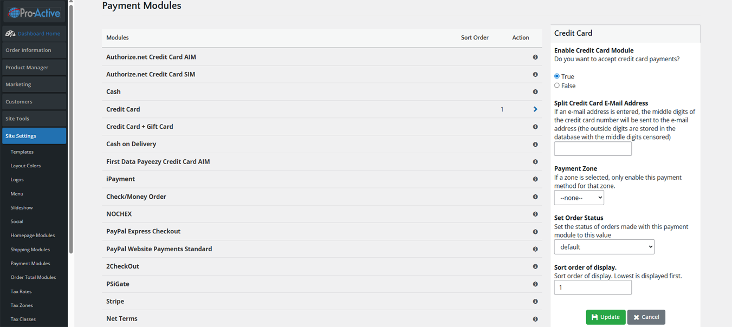Expand Order Information menu

pos(34,50)
